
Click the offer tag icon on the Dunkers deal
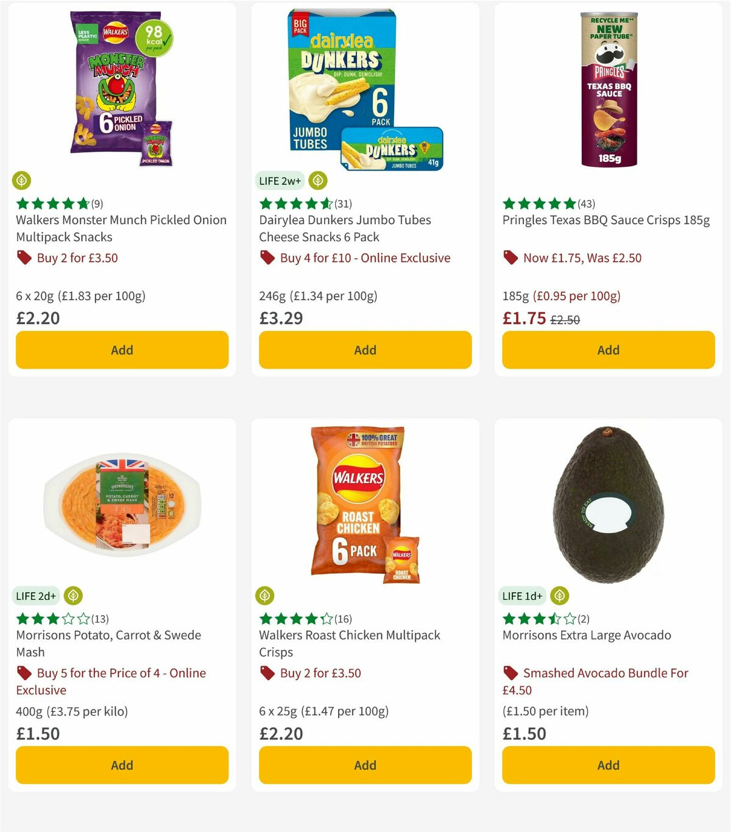[267, 258]
